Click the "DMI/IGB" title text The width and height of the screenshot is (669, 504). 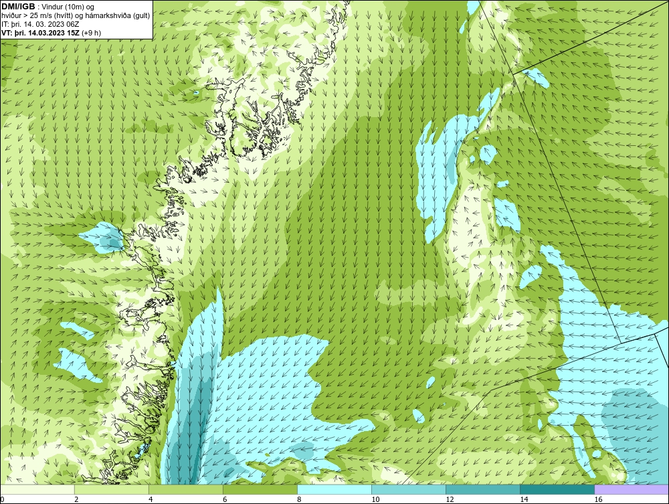click(18, 7)
